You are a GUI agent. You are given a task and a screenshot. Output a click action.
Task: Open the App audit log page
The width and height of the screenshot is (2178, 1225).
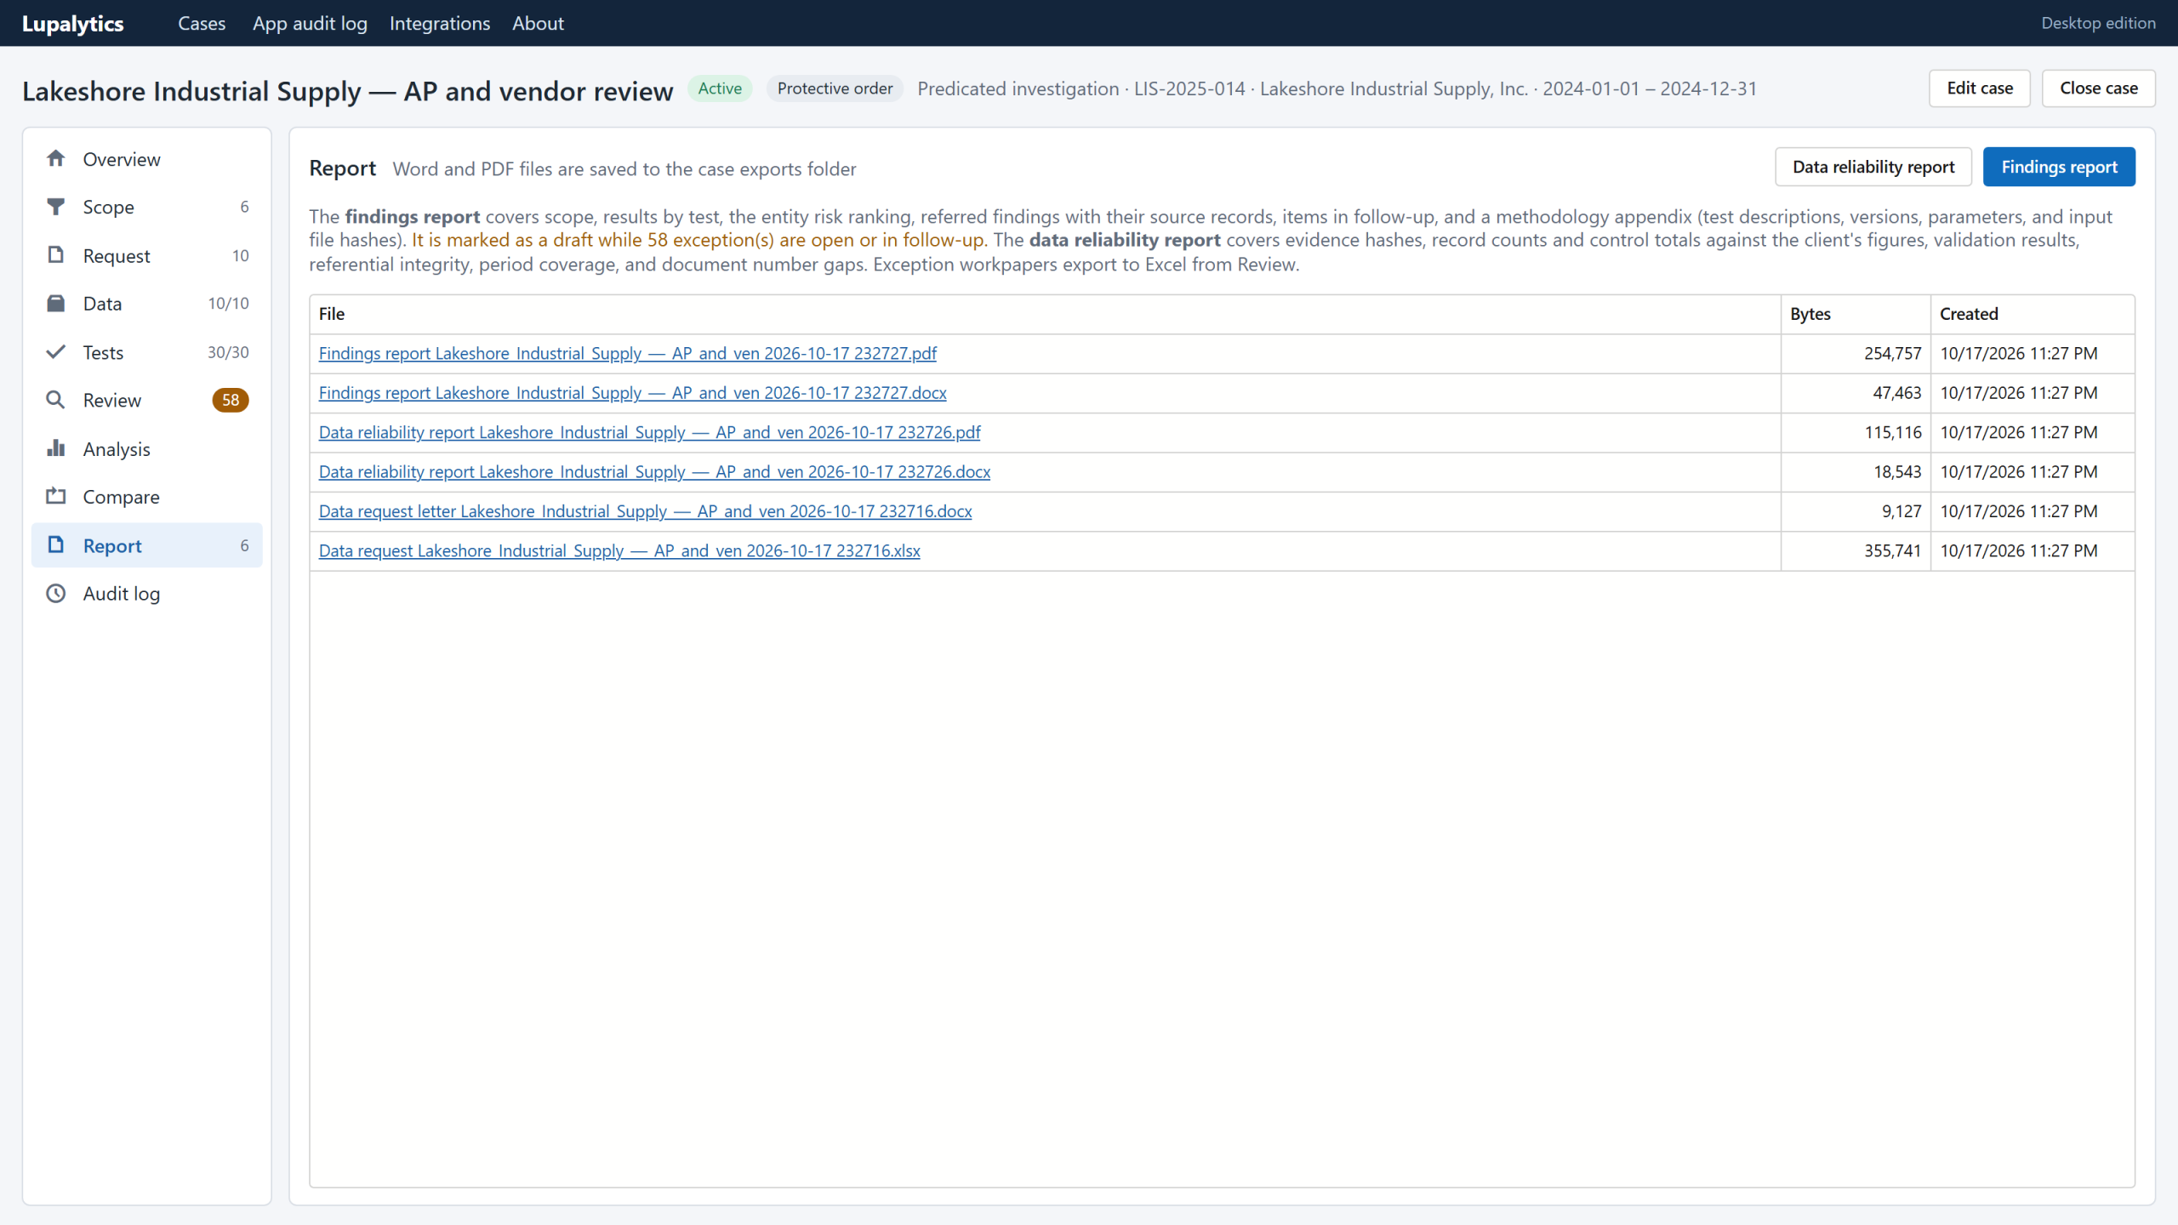click(310, 23)
